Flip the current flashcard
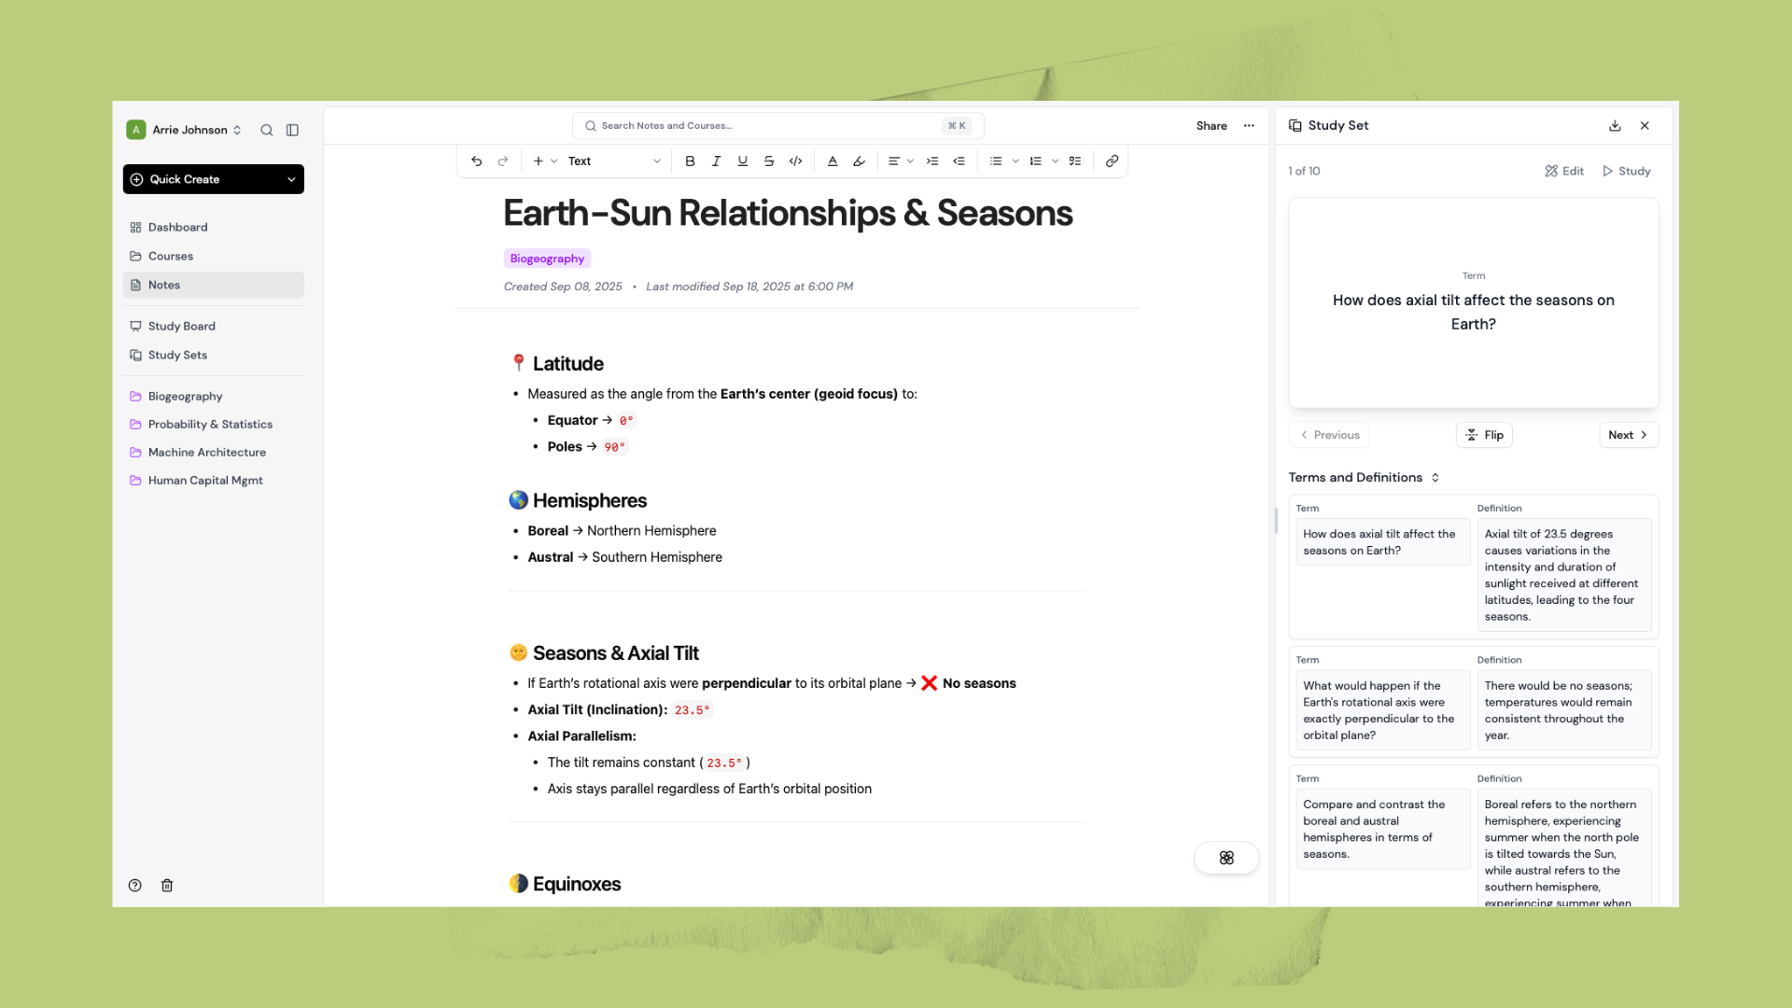Screen dimensions: 1792x1008 pyautogui.click(x=1484, y=434)
